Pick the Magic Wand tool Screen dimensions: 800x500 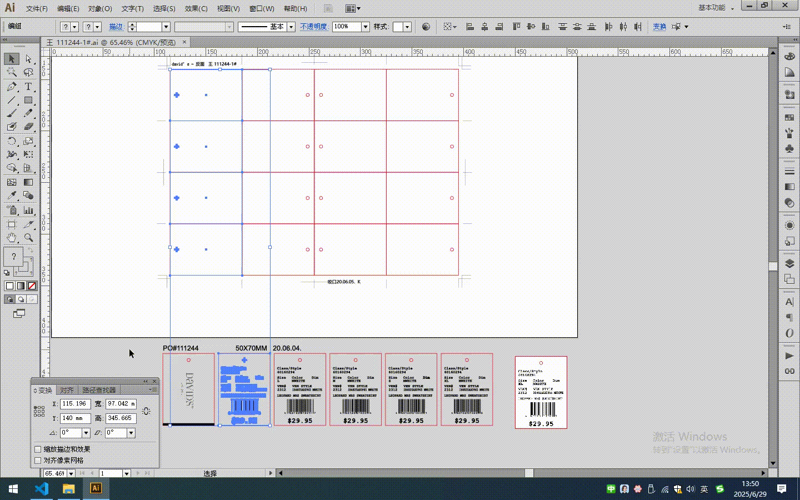(12, 72)
